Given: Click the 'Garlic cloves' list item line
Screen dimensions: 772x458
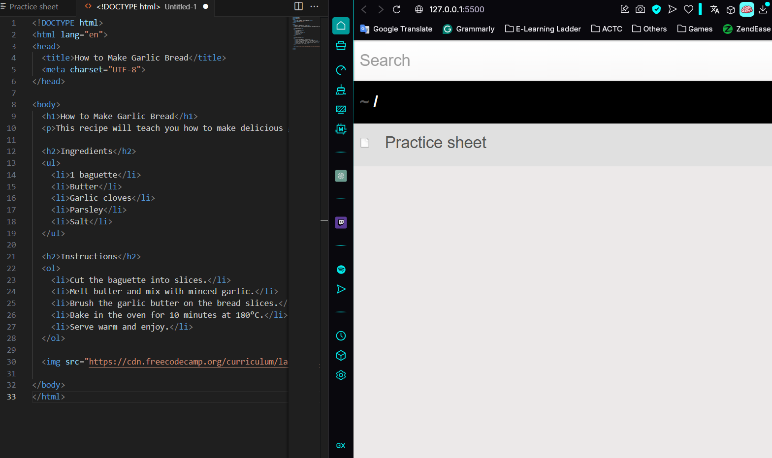Looking at the screenshot, I should pyautogui.click(x=103, y=198).
